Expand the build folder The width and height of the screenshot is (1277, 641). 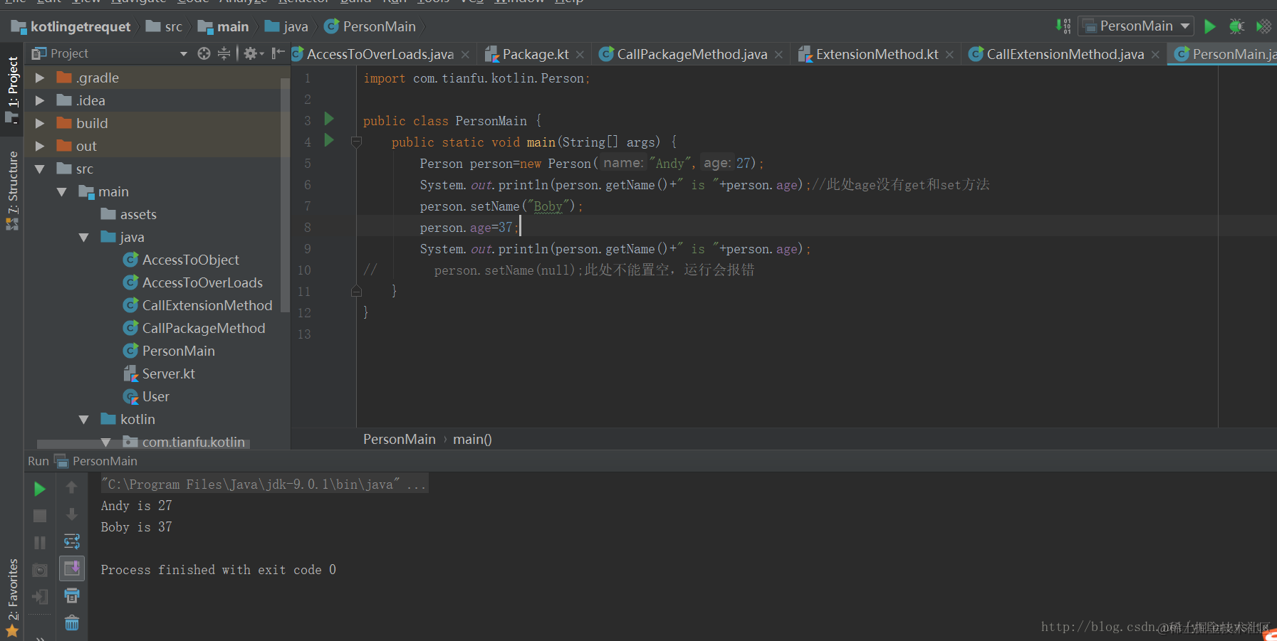pos(40,123)
